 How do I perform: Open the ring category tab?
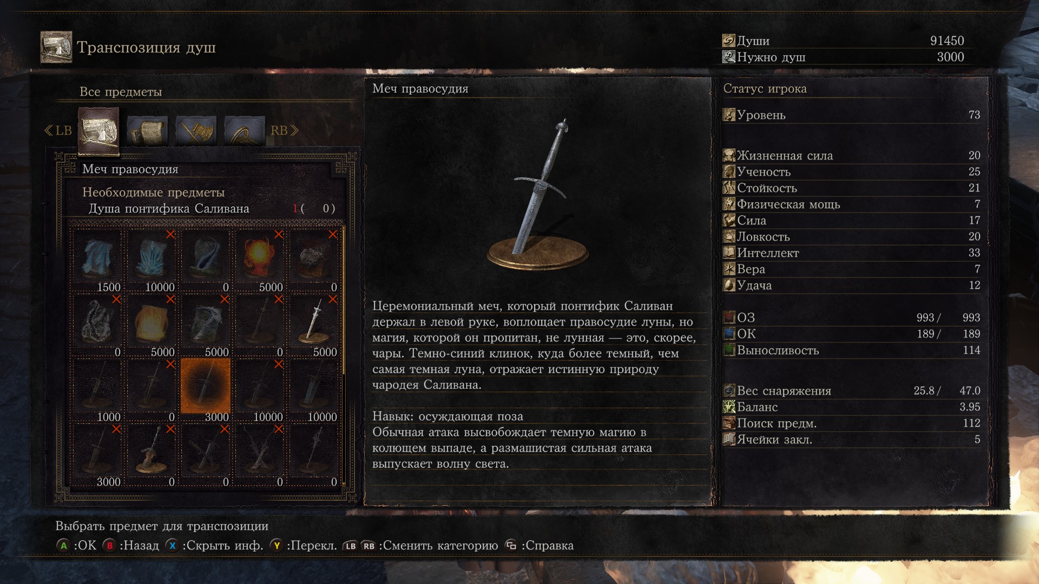pyautogui.click(x=245, y=131)
